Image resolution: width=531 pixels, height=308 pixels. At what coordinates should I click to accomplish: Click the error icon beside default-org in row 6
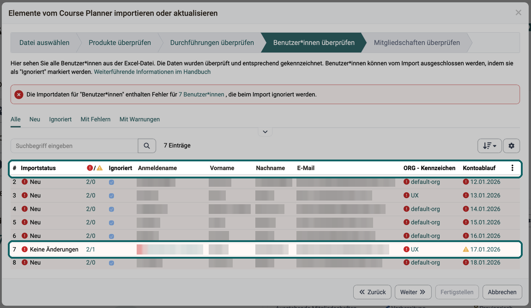[x=406, y=236]
